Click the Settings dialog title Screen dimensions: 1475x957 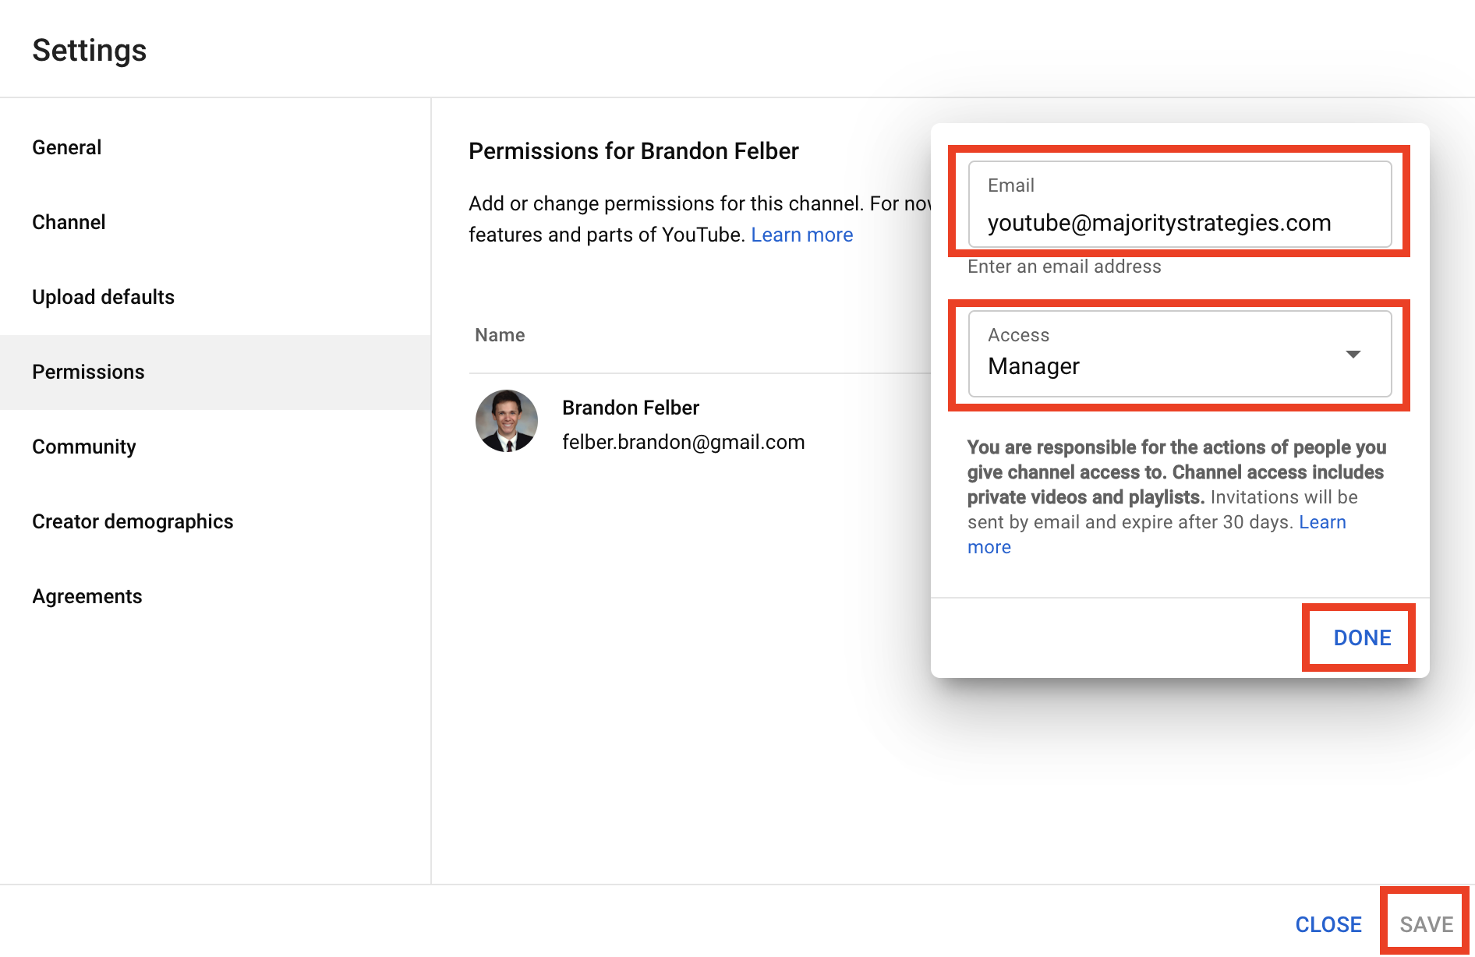[90, 50]
